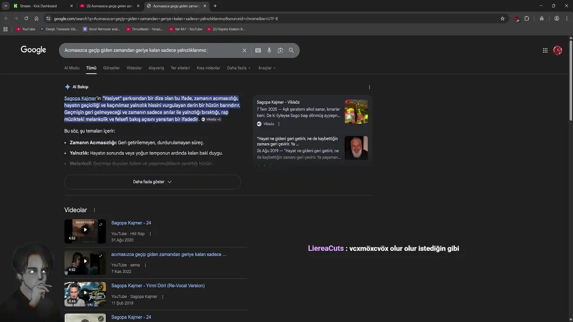Switch to Kısa videolar tab
This screenshot has height=322, width=573.
pyautogui.click(x=208, y=68)
